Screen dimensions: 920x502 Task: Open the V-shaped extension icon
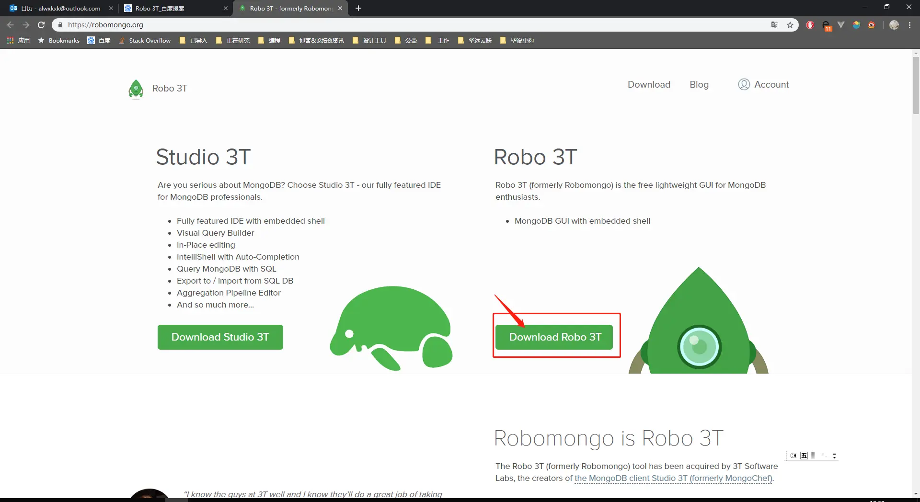841,25
